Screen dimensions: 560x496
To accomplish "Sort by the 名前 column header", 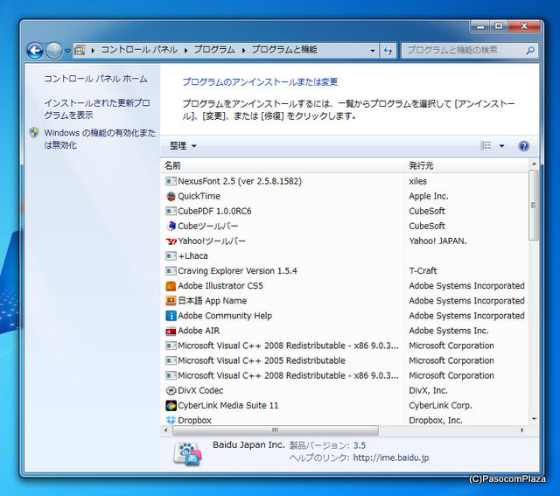I will [283, 165].
